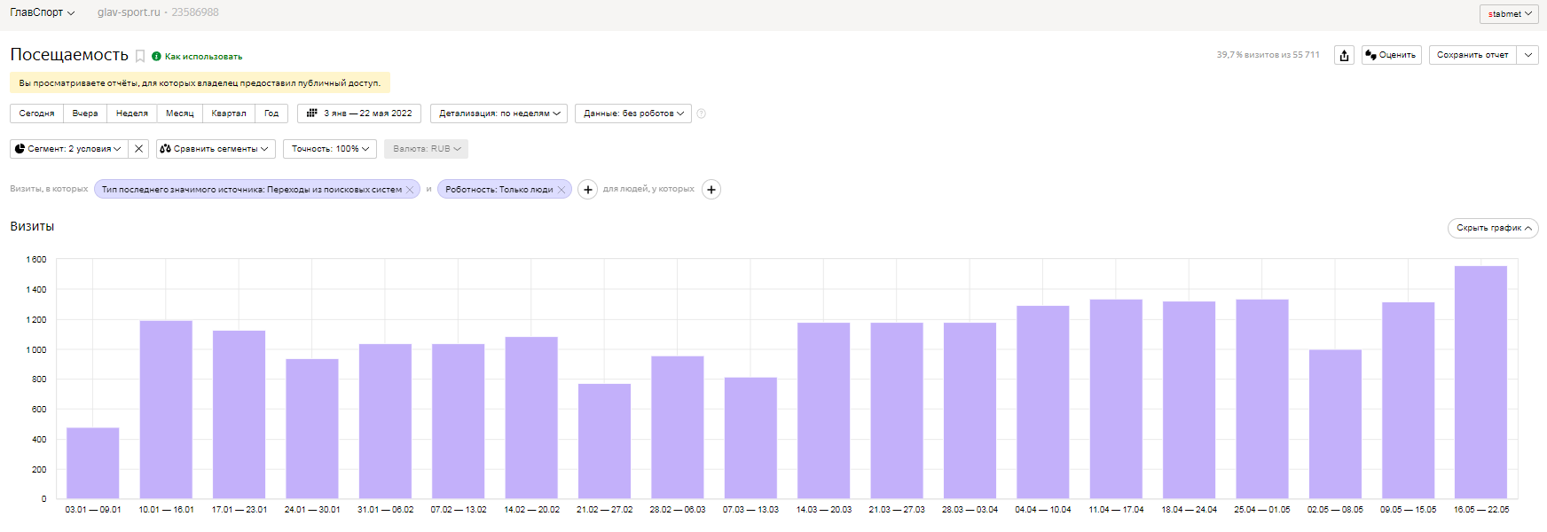Image resolution: width=1547 pixels, height=532 pixels.
Task: Click the chart bar for 11.04 — 17.04
Action: tap(1116, 399)
